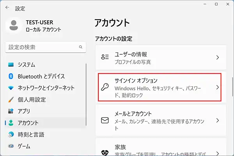Open サインイン オプション settings
Screen dimensions: 234x156
click(x=161, y=87)
